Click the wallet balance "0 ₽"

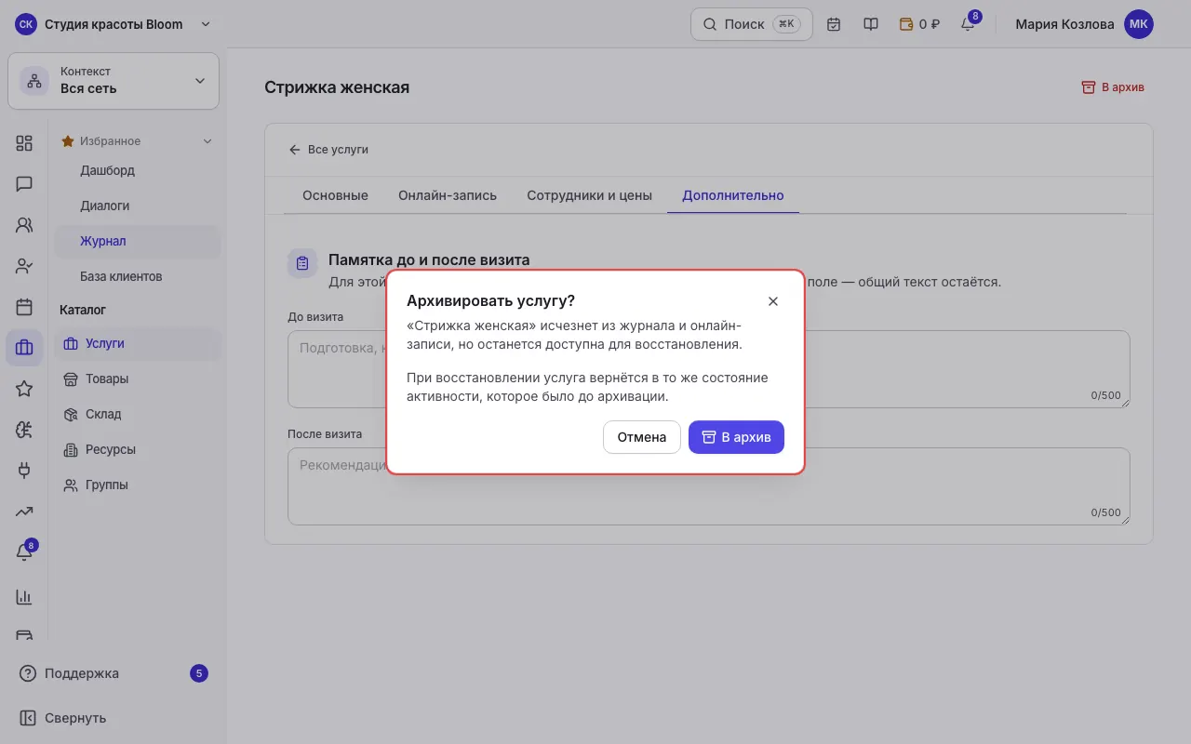[x=919, y=24]
